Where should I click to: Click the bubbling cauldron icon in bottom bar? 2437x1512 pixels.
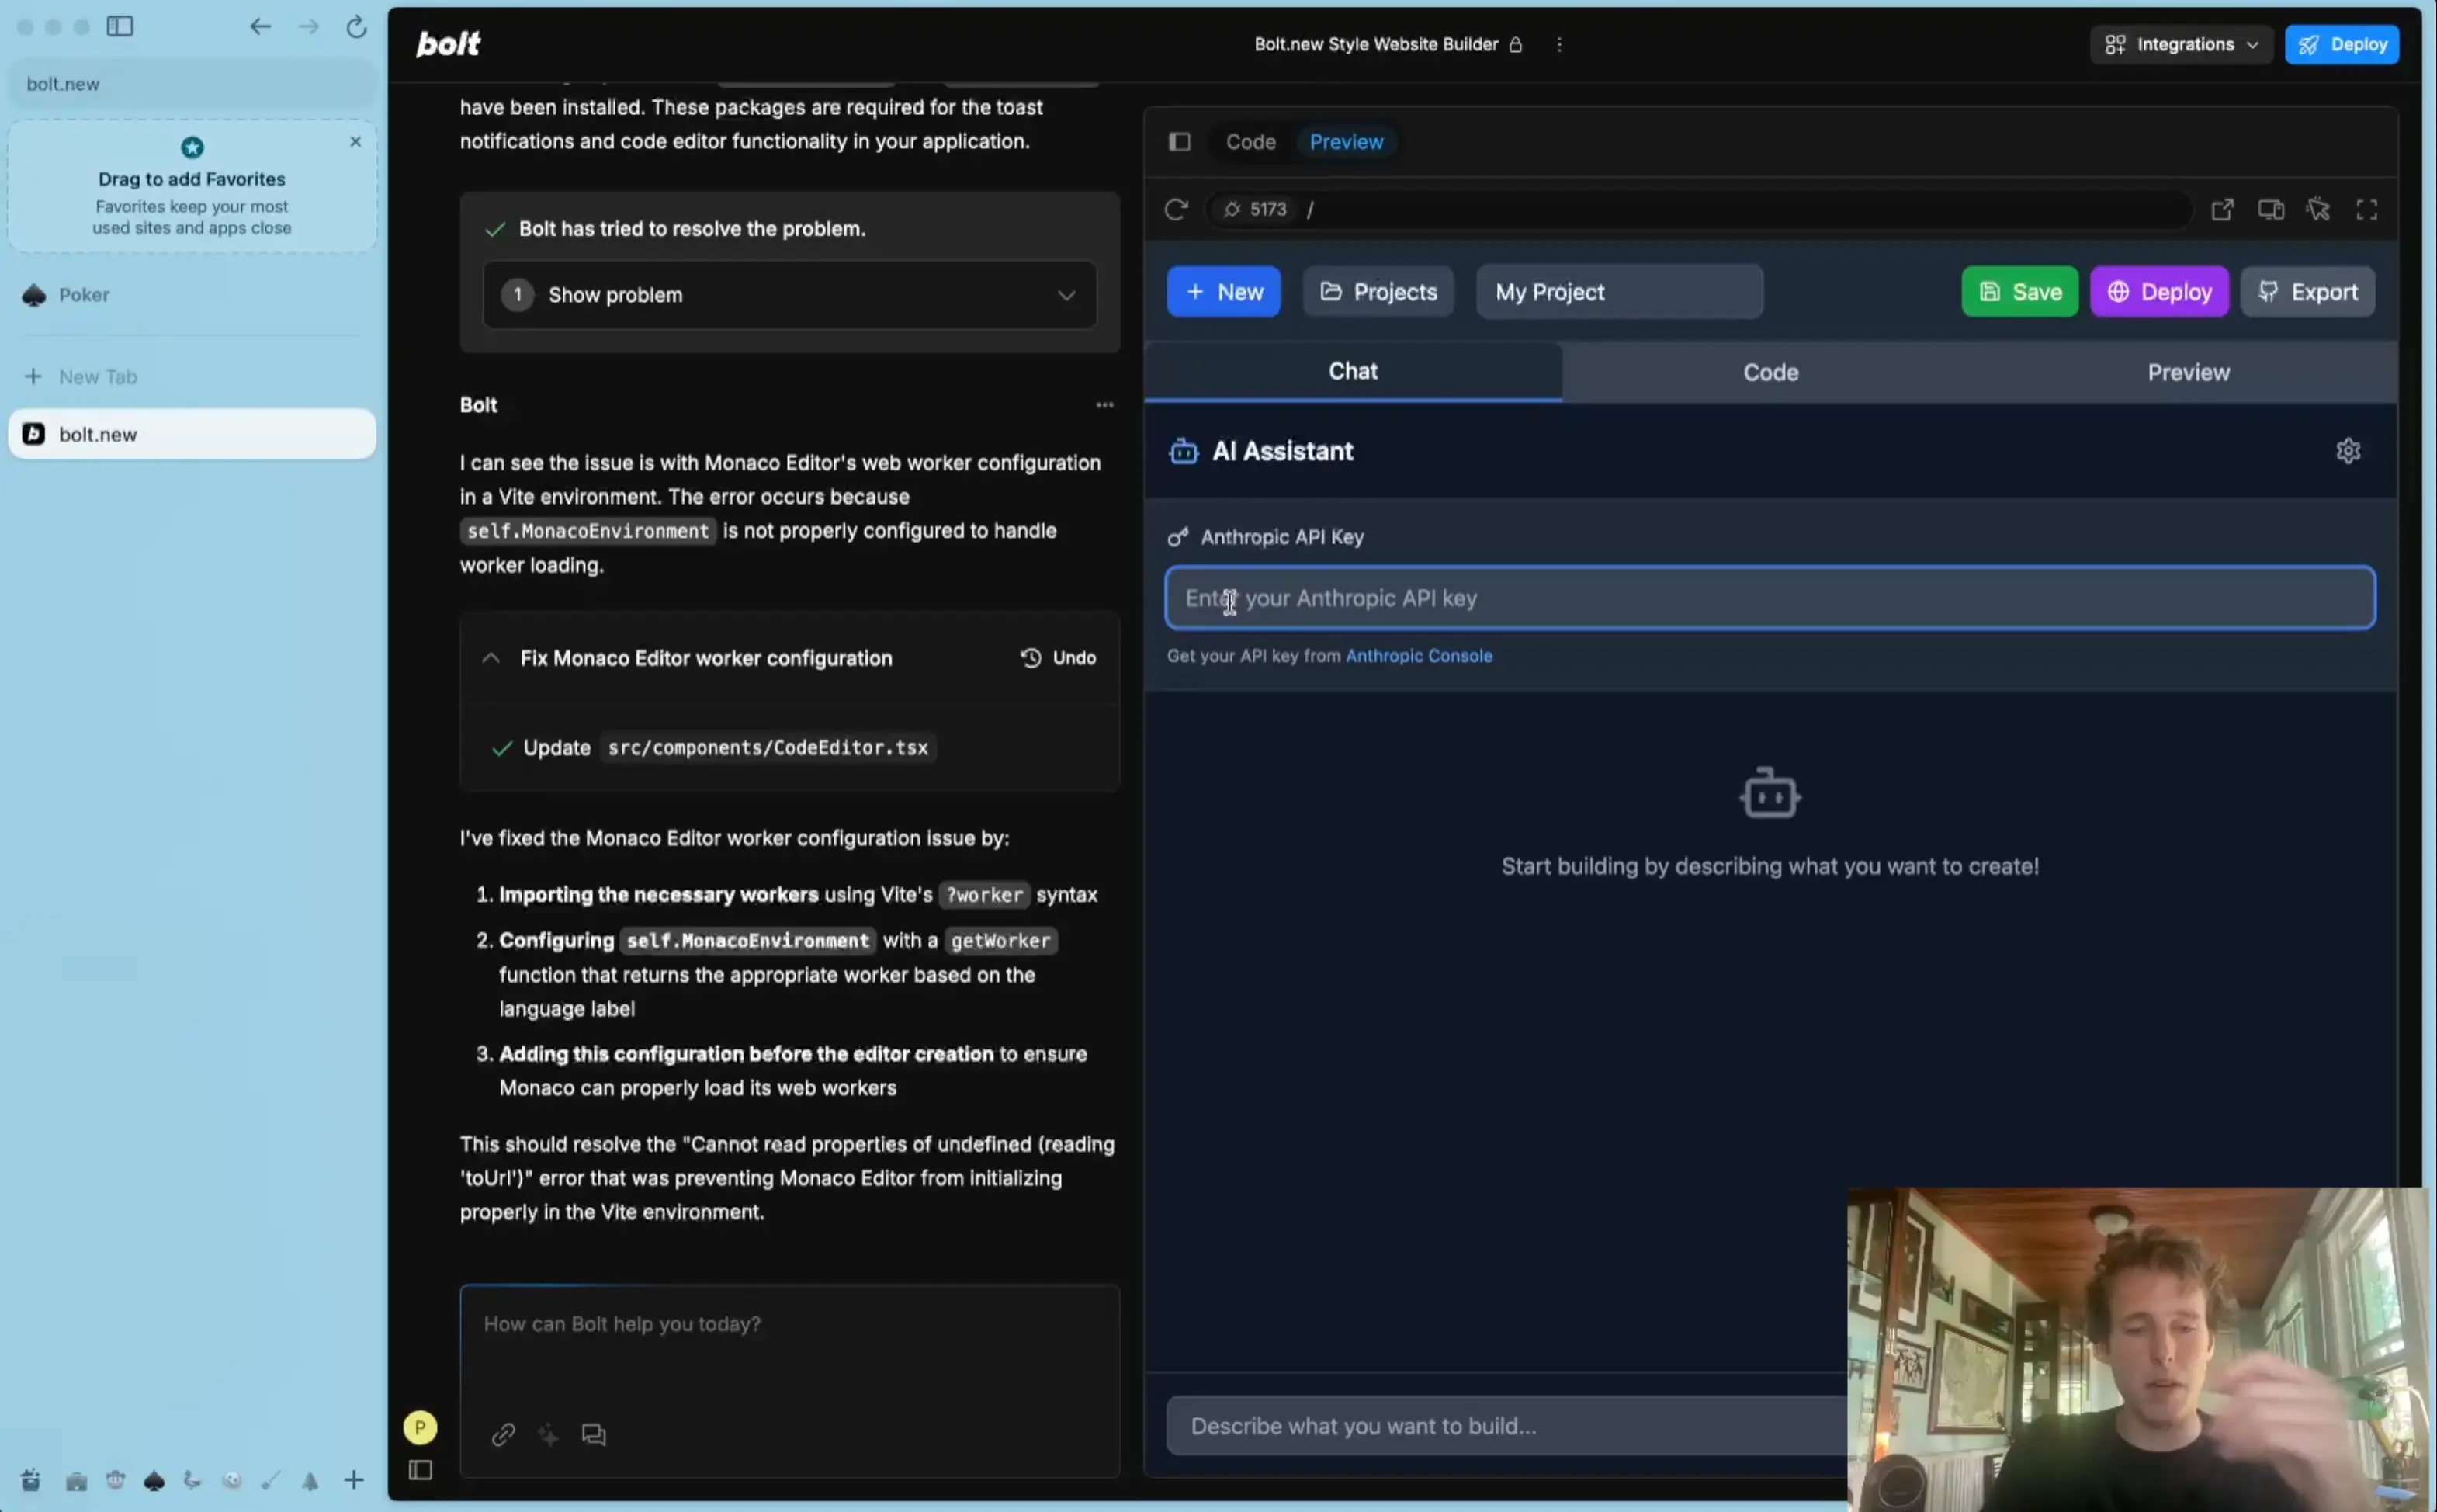pos(30,1480)
